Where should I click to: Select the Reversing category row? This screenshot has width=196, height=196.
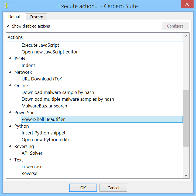coord(24,147)
